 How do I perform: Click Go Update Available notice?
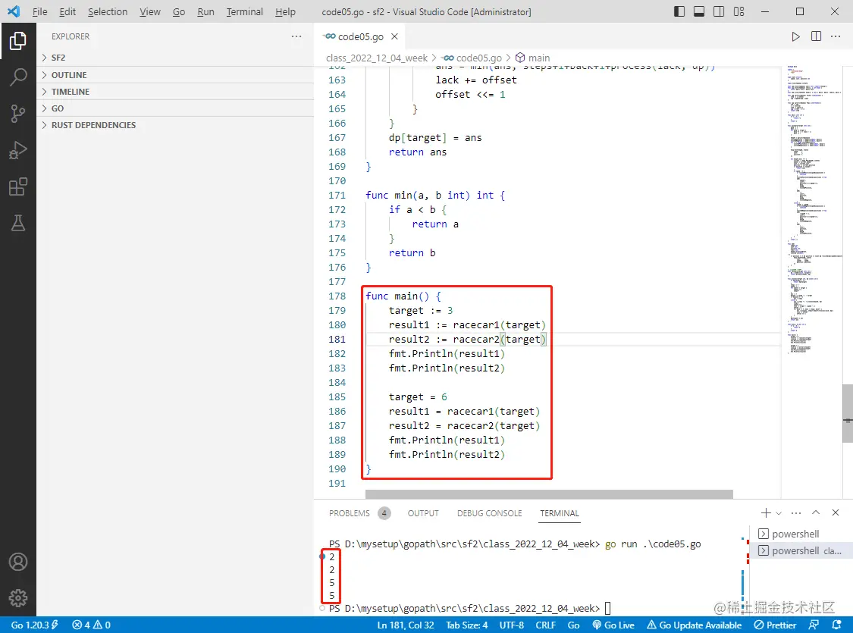coord(694,625)
